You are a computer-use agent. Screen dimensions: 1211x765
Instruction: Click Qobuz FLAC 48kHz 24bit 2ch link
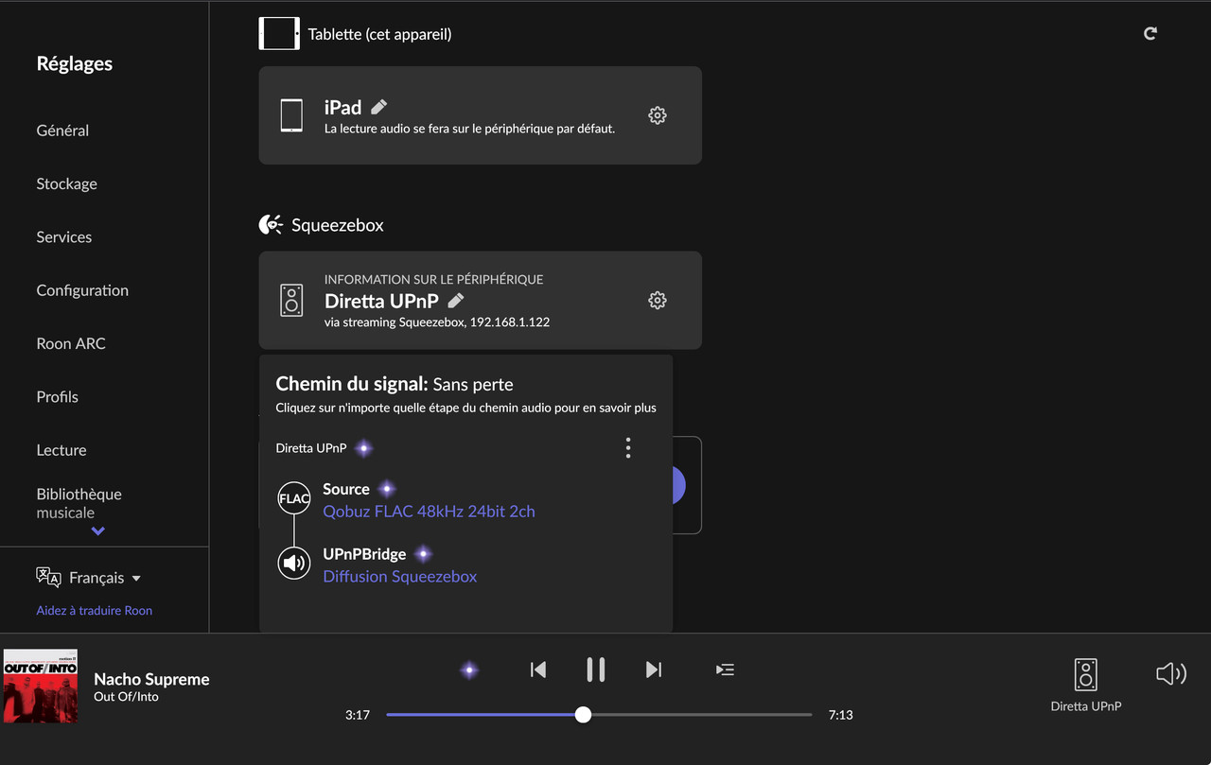(429, 512)
